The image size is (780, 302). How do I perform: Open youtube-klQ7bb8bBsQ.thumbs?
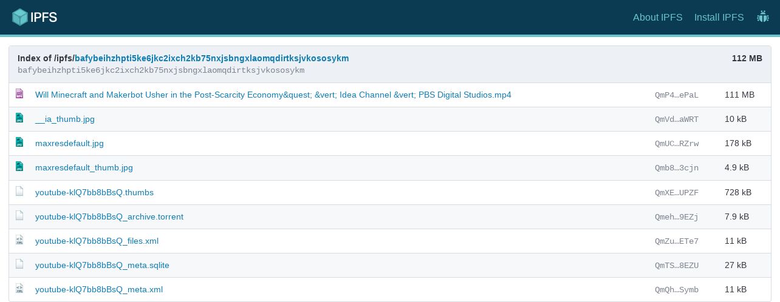tap(94, 192)
